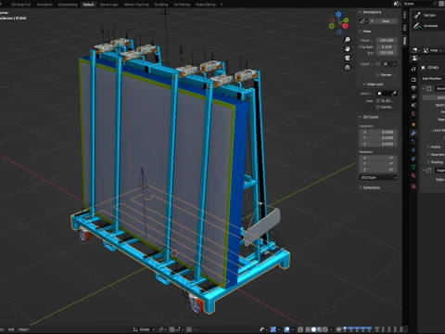Click the Clip End value field
The image size is (445, 334).
[387, 53]
